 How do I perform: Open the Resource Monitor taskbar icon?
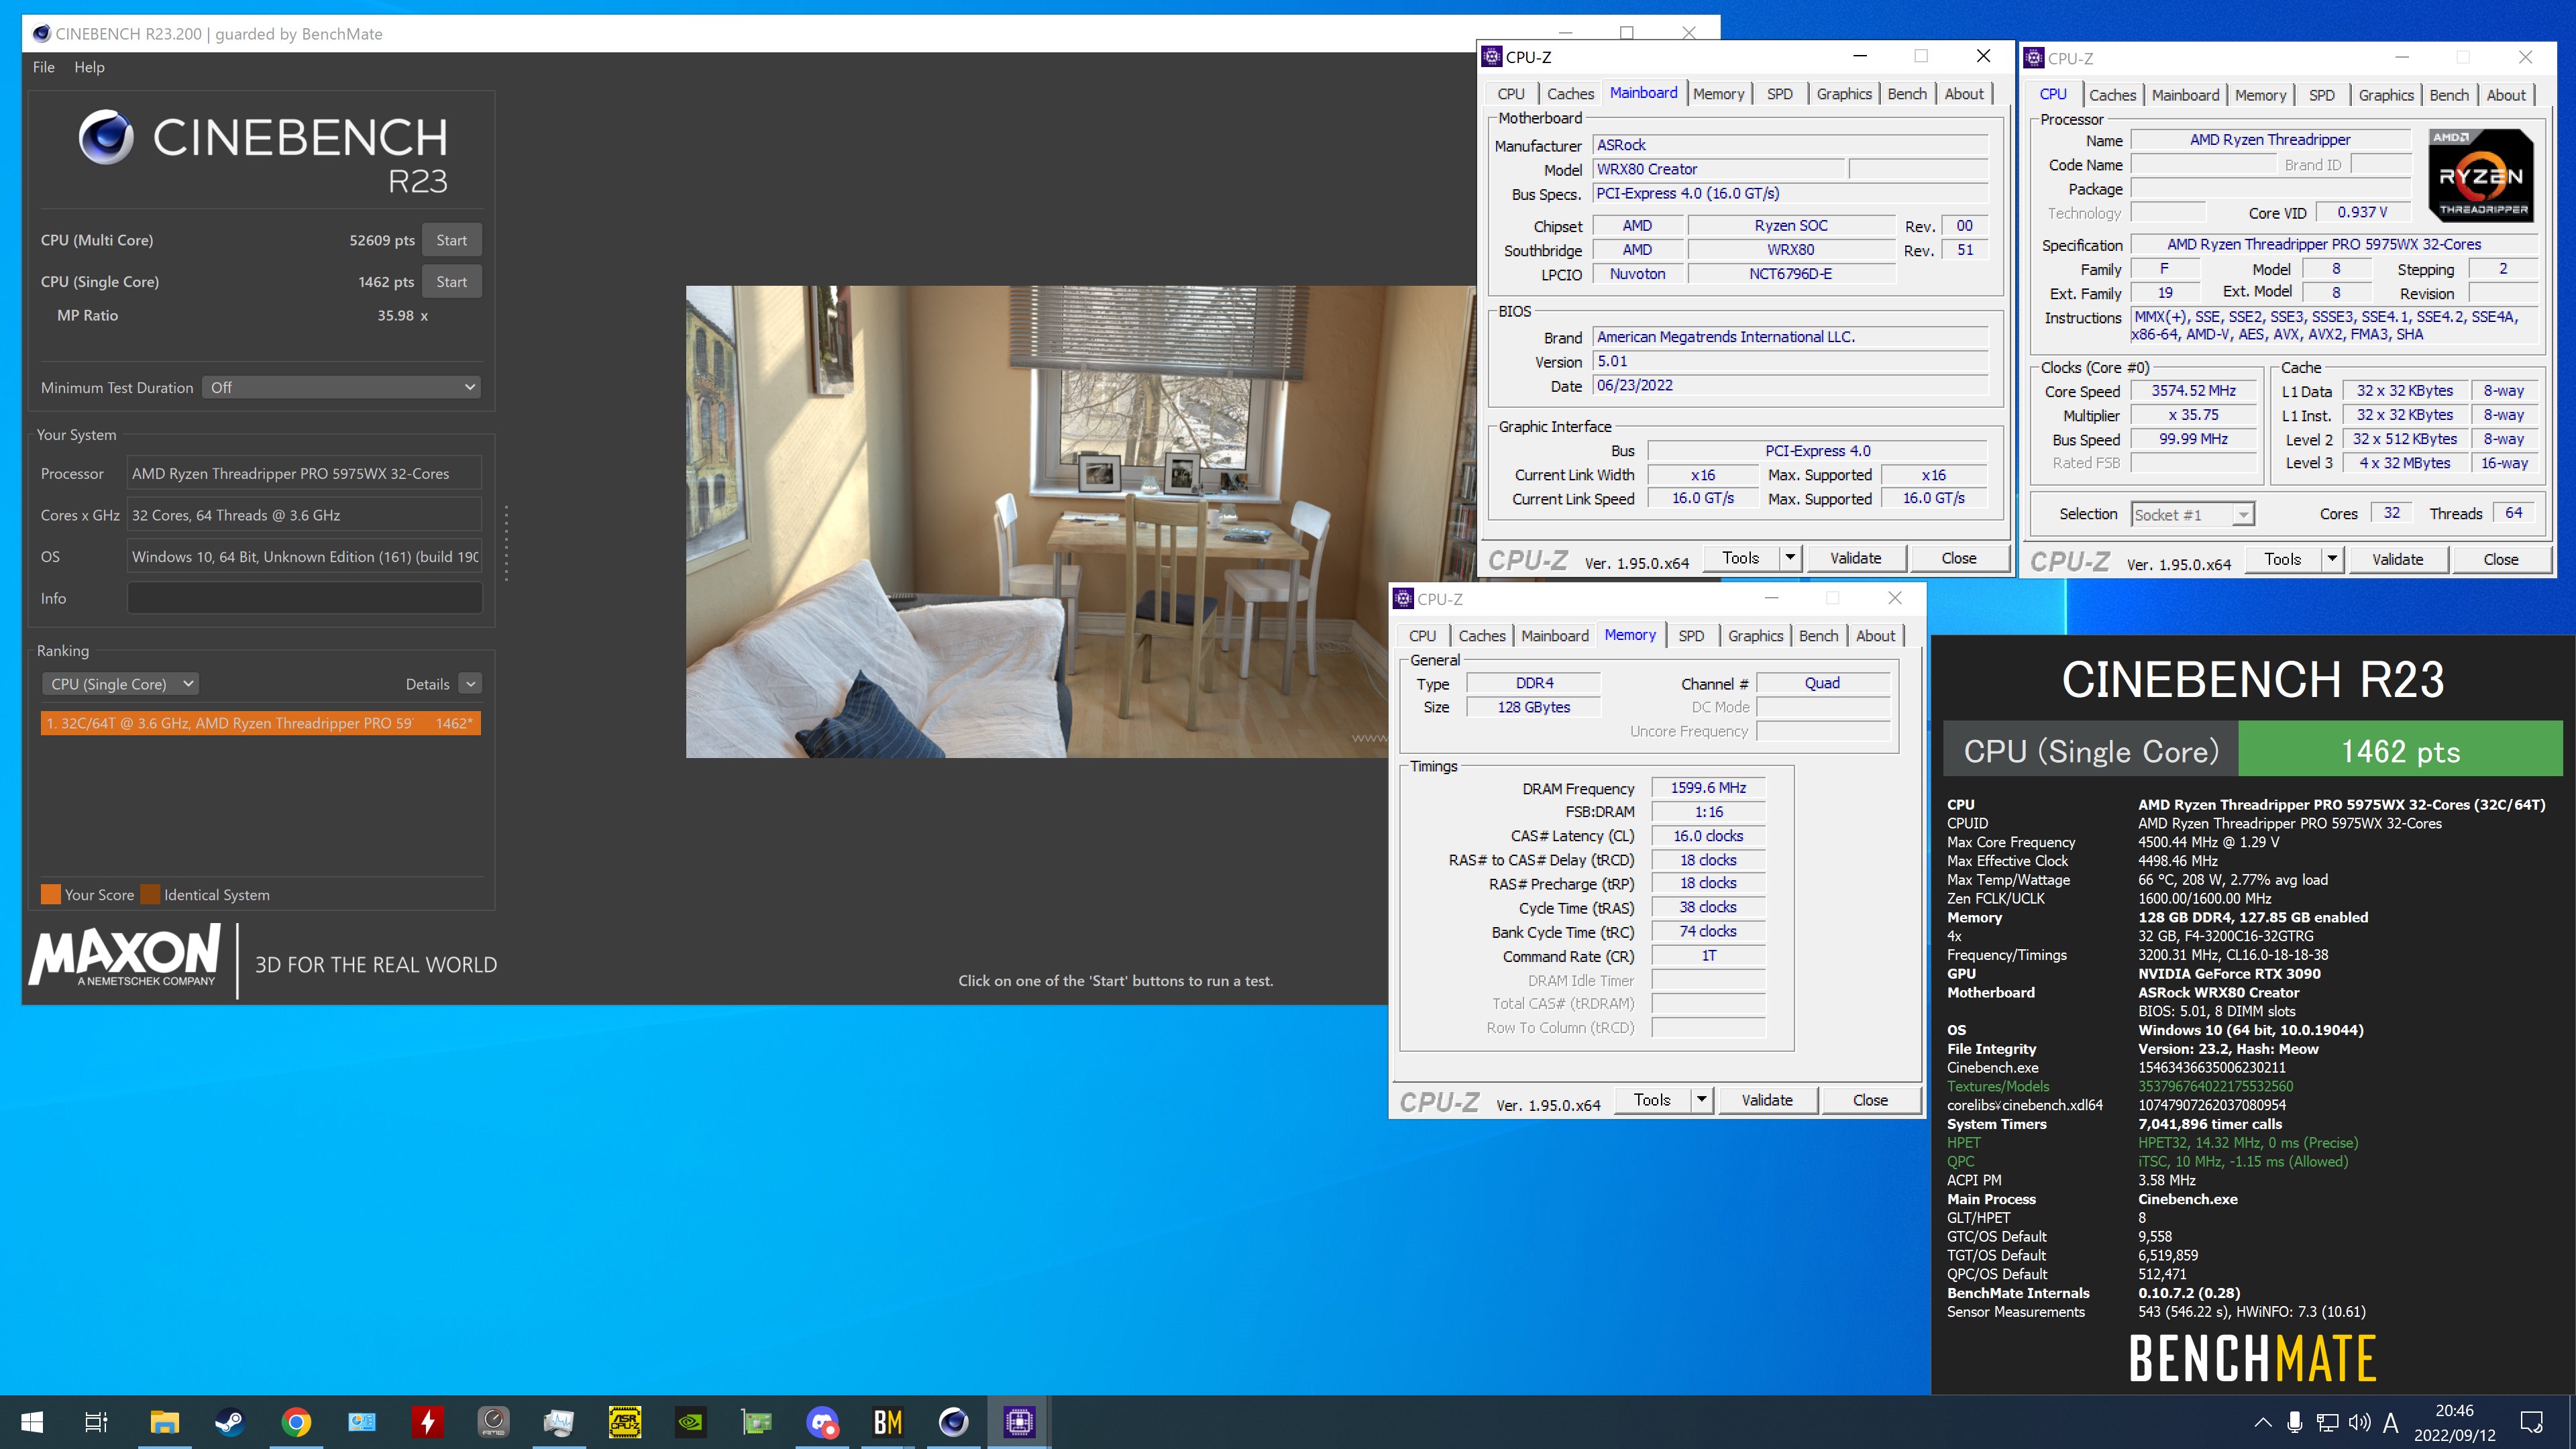[x=559, y=1421]
